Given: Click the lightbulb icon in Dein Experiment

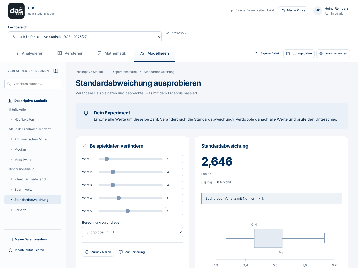Looking at the screenshot, I should [x=86, y=113].
